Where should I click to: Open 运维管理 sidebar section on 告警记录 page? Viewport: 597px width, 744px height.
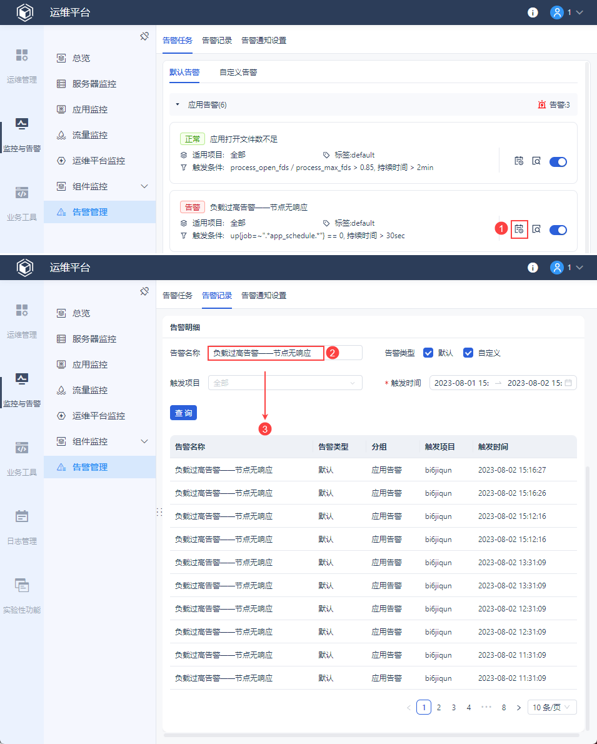[22, 321]
